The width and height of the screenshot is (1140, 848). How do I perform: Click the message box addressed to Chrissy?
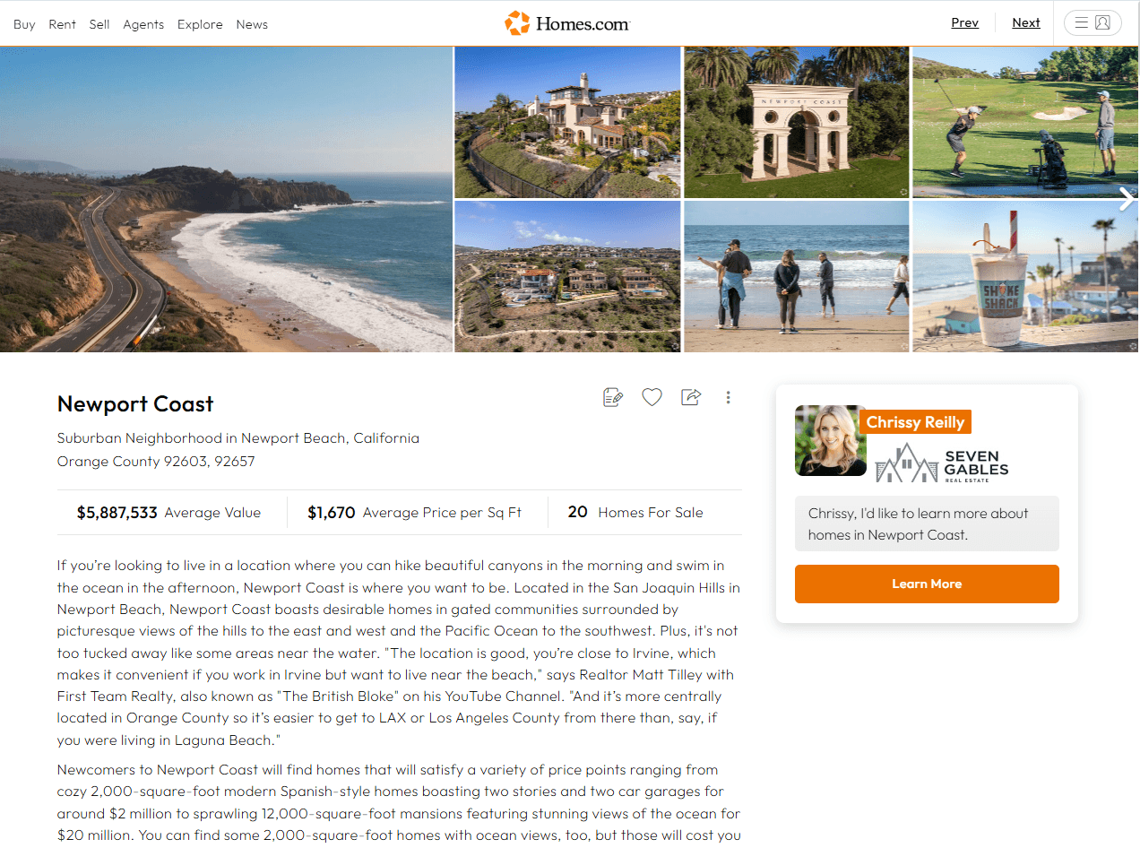(x=927, y=524)
